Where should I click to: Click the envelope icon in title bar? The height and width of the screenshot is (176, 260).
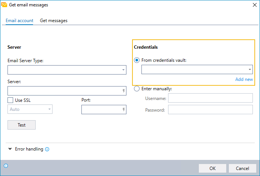(4, 5)
